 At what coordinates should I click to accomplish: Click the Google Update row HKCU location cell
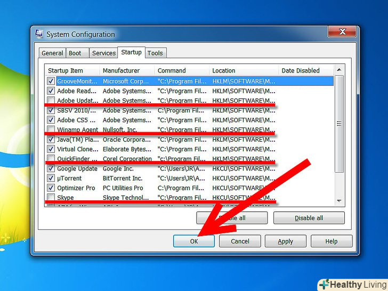[244, 168]
